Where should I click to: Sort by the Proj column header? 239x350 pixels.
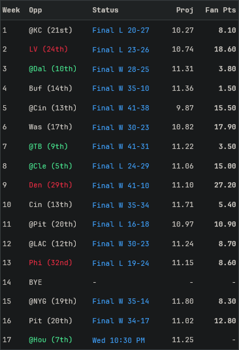pyautogui.click(x=185, y=10)
